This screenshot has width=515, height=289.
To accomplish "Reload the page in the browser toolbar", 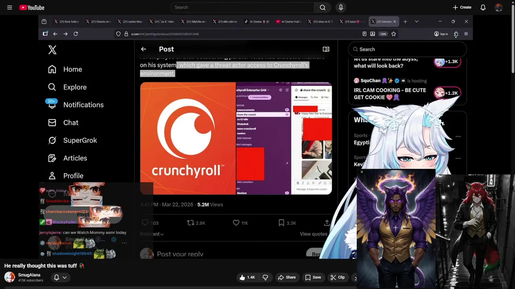I will 76,34.
